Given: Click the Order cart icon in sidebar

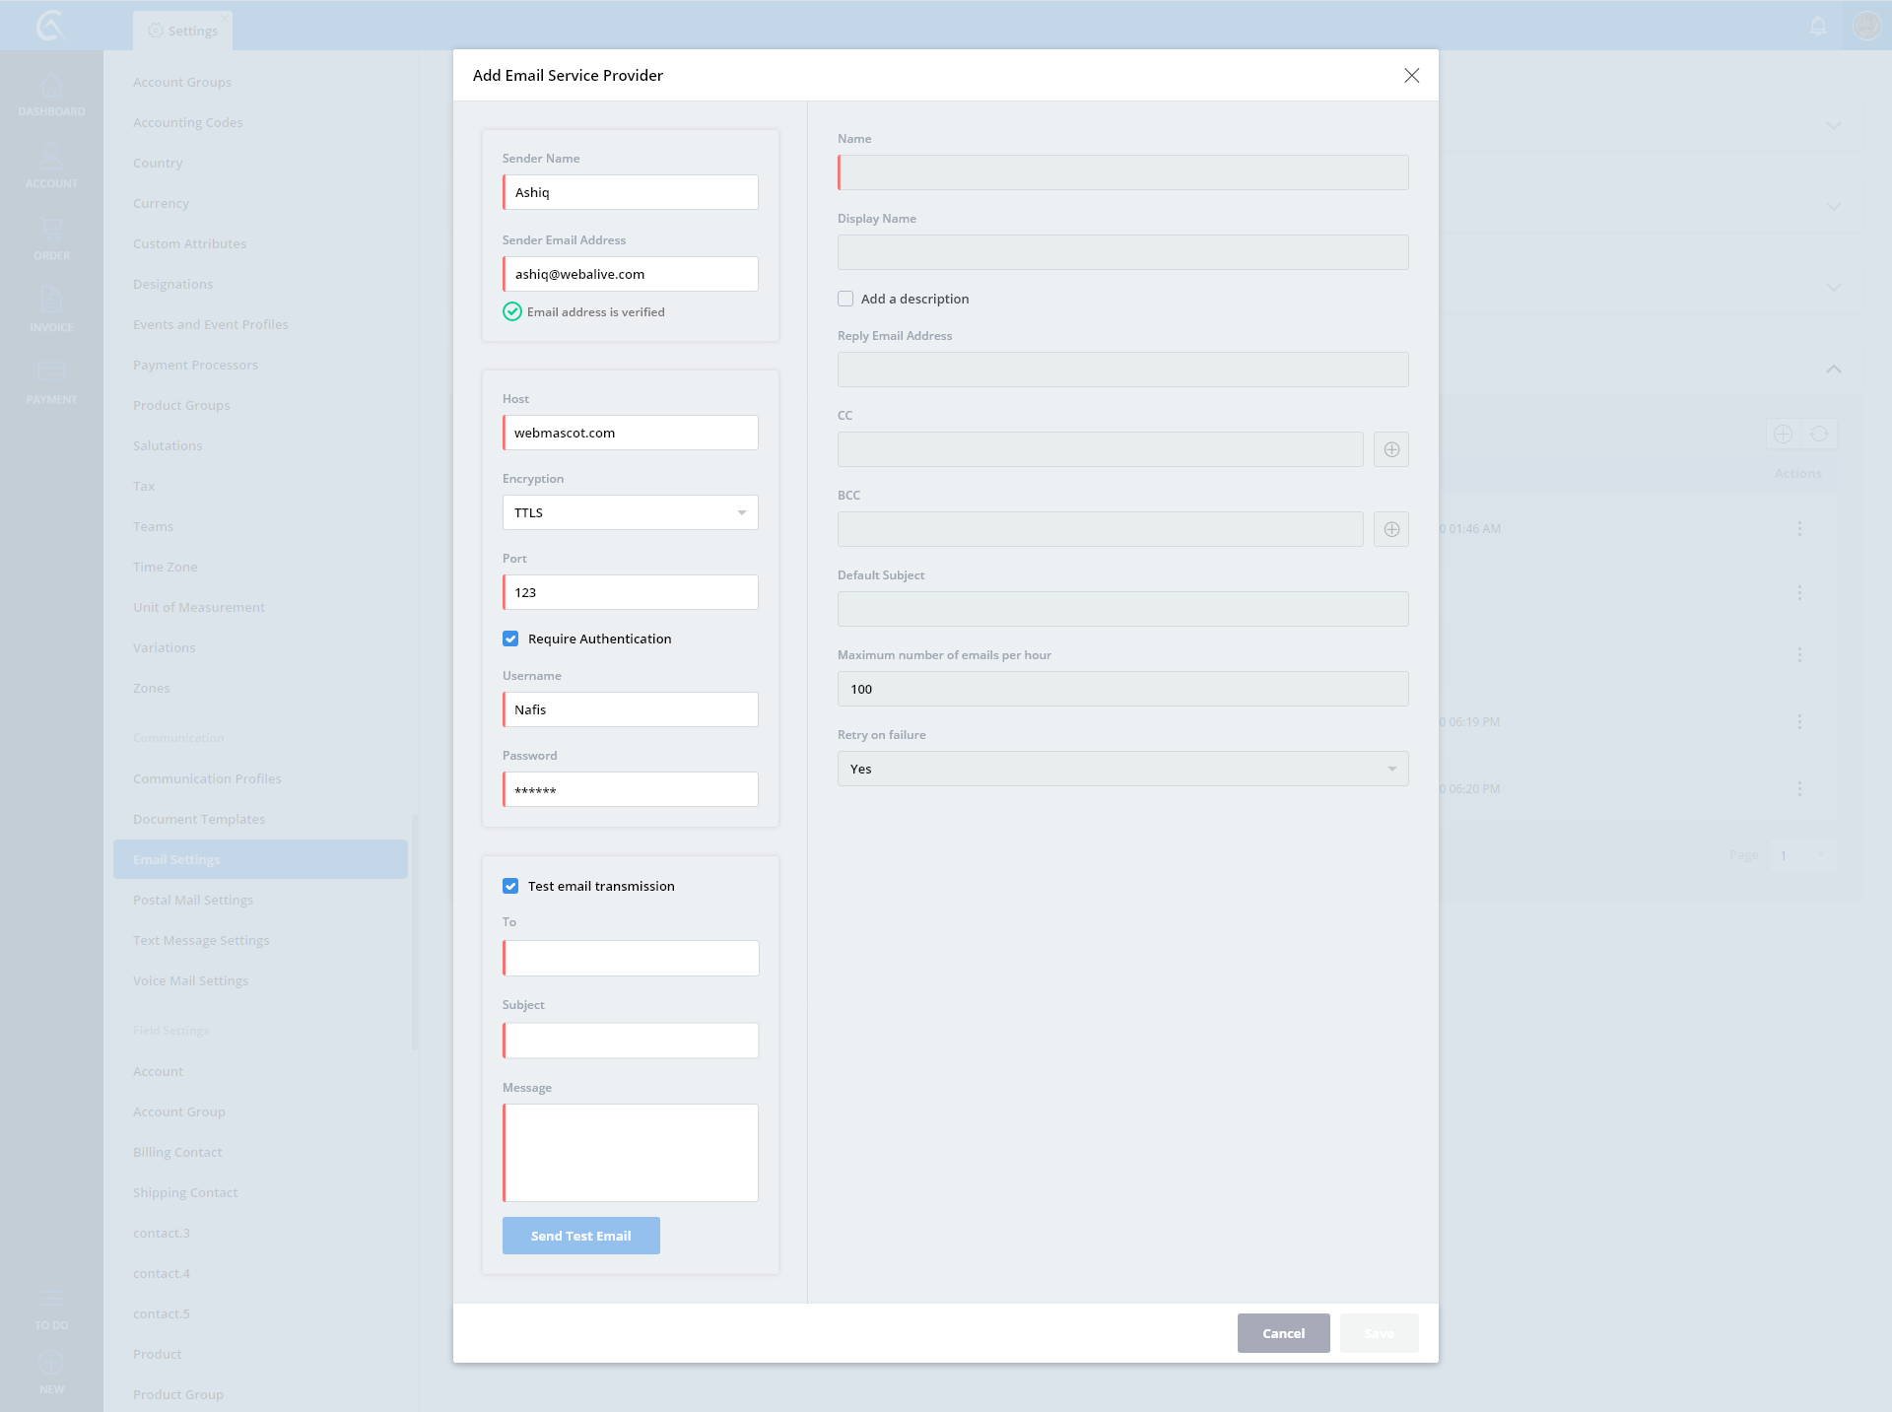Looking at the screenshot, I should coord(51,230).
